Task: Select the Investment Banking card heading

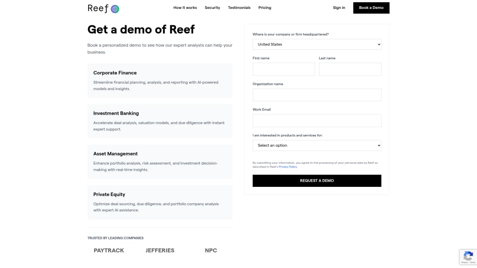Action: (x=116, y=113)
